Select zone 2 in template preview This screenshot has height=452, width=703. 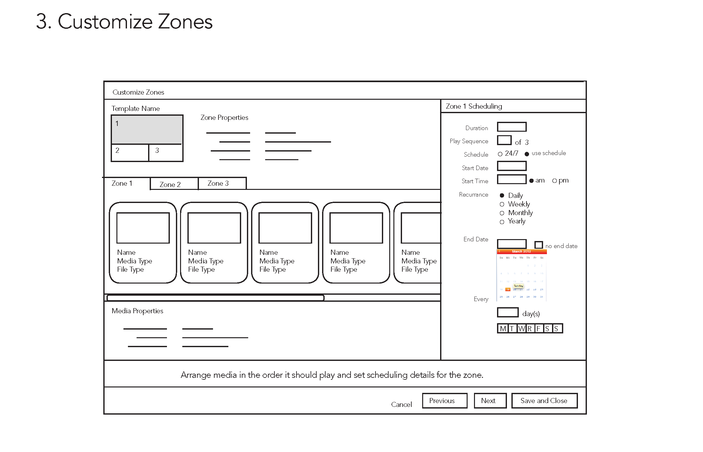tap(130, 152)
